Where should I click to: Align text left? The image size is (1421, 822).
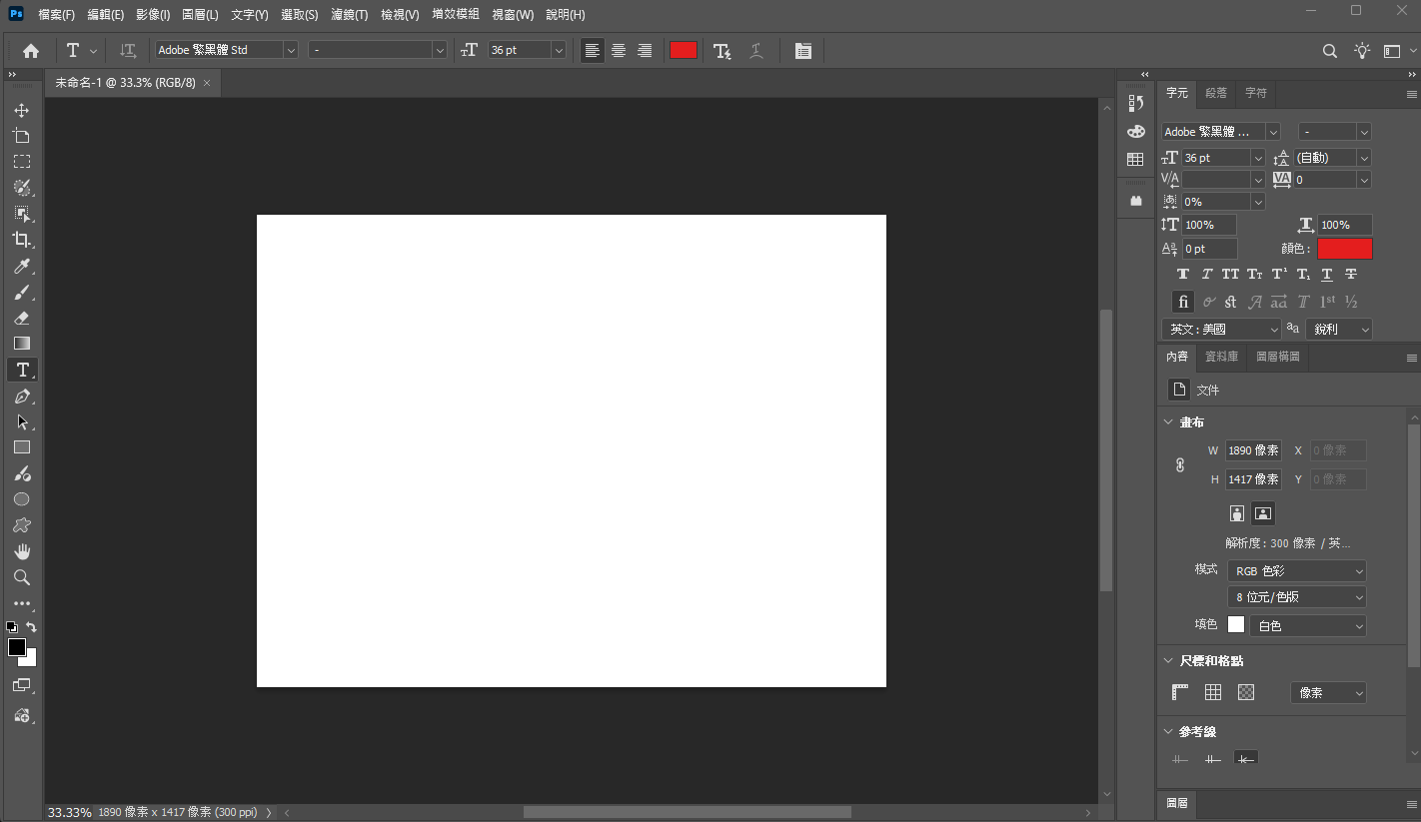point(593,50)
